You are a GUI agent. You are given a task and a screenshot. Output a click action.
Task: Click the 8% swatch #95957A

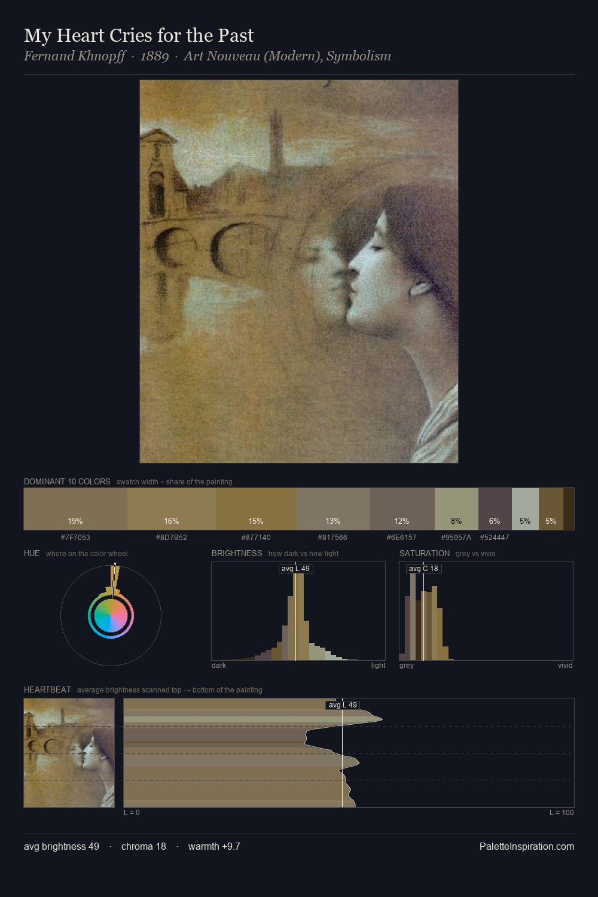[456, 509]
